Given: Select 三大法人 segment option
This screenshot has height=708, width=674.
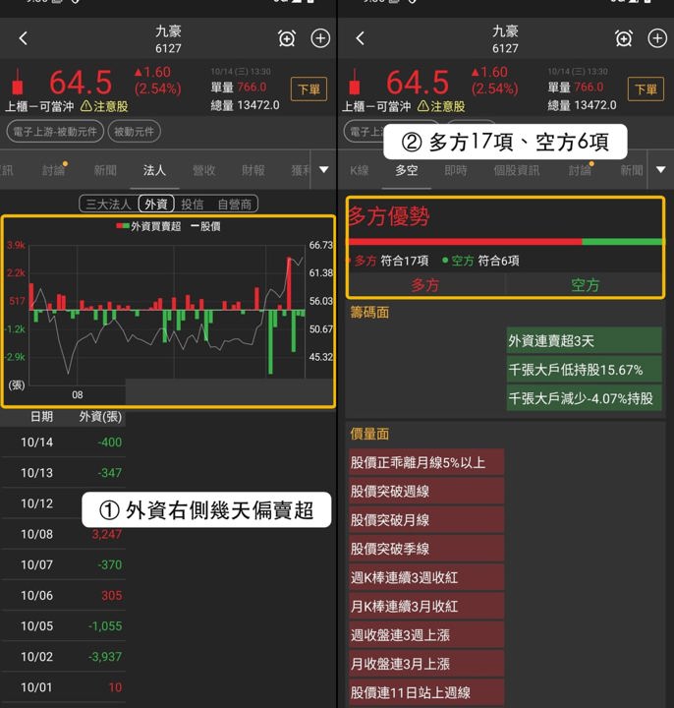Looking at the screenshot, I should click(x=108, y=205).
